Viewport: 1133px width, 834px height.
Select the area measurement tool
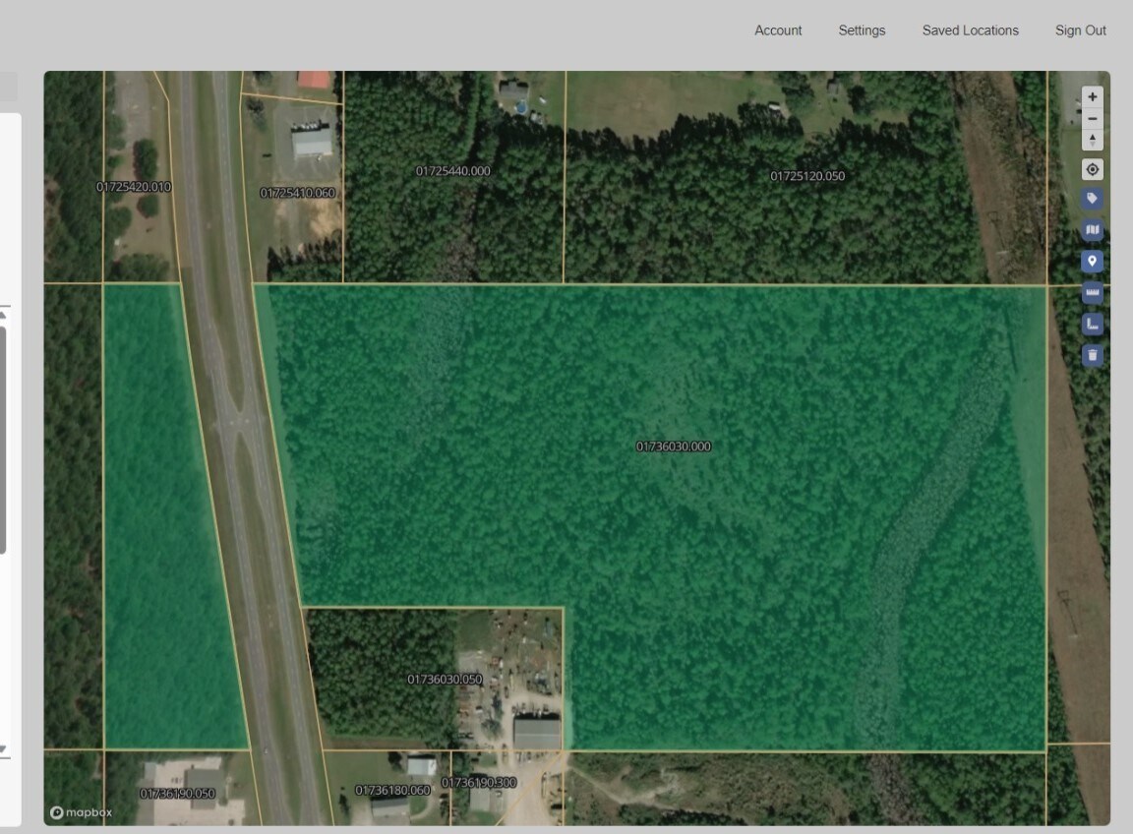click(x=1092, y=324)
